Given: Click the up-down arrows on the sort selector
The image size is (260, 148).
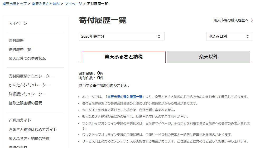Looking at the screenshot, I should 248,36.
